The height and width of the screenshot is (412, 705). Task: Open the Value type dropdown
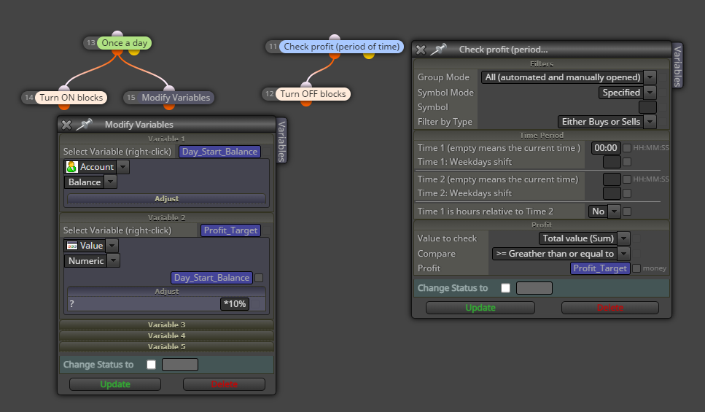point(112,246)
